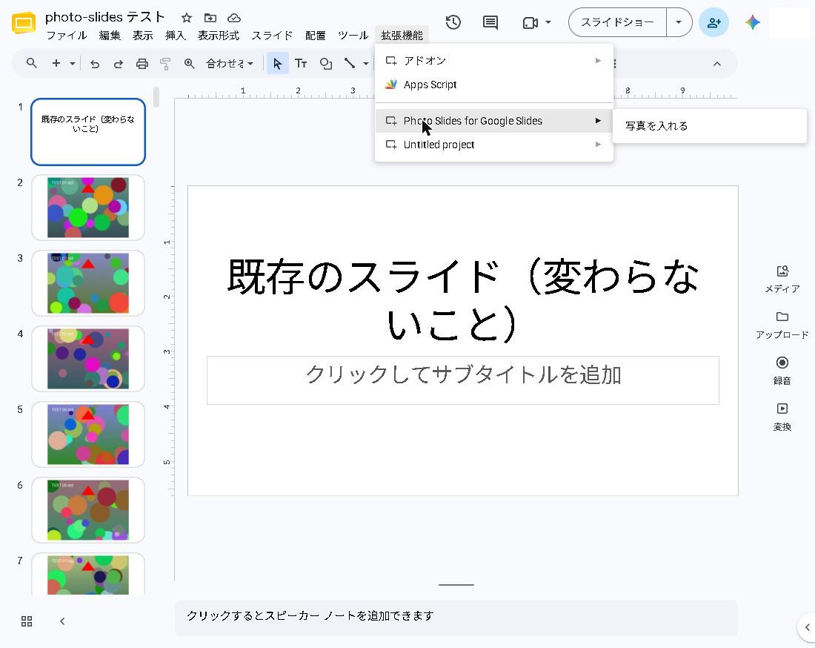Image resolution: width=815 pixels, height=648 pixels.
Task: Expand the アドオン submenu
Action: [493, 61]
